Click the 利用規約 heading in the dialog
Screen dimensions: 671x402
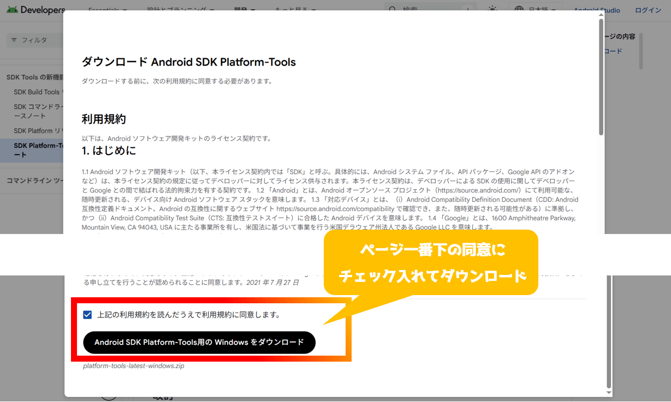tap(104, 119)
